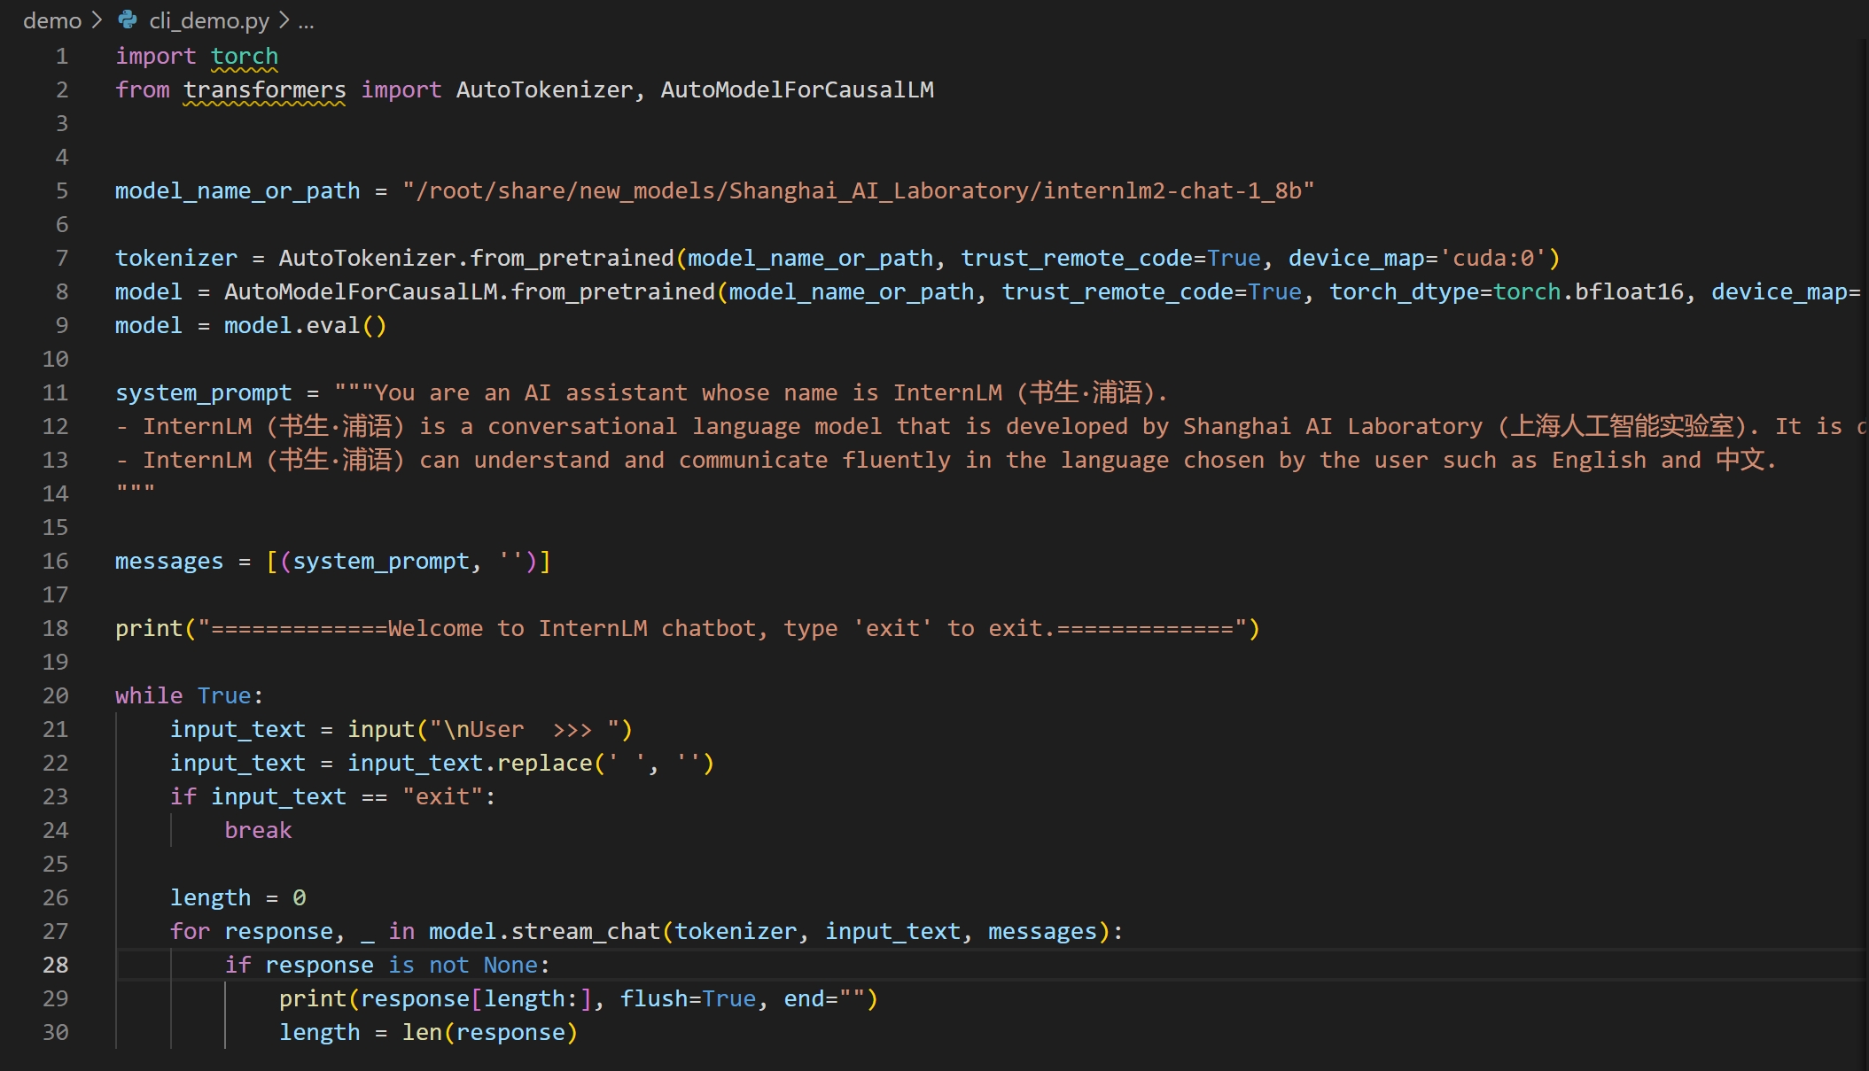The image size is (1869, 1071).
Task: Open the demo folder breadcrumb
Action: point(51,20)
